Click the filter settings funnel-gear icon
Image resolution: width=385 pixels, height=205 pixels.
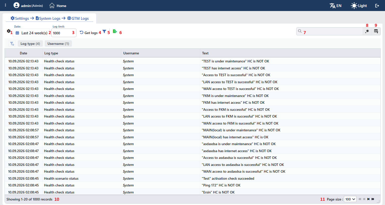tap(12, 44)
